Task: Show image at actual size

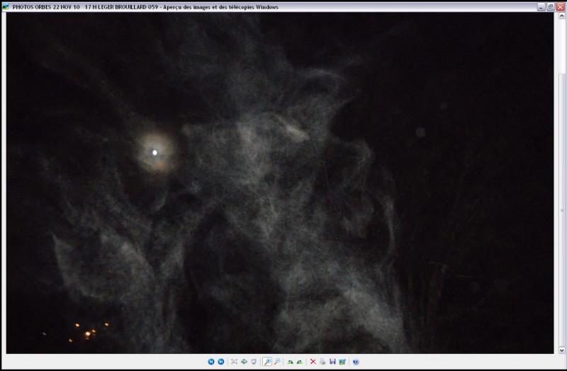Action: click(x=244, y=362)
